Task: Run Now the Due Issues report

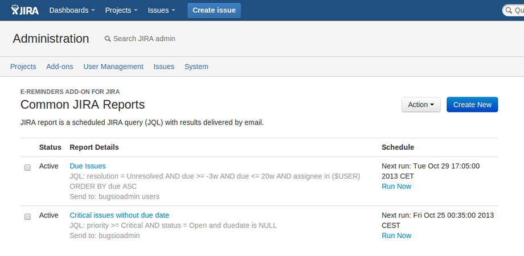Action: pos(396,186)
